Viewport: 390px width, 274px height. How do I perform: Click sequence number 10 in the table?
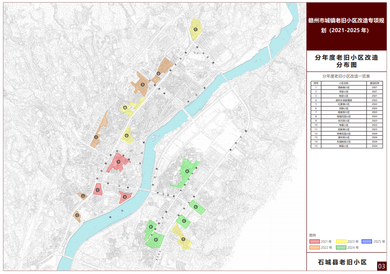coord(316,125)
